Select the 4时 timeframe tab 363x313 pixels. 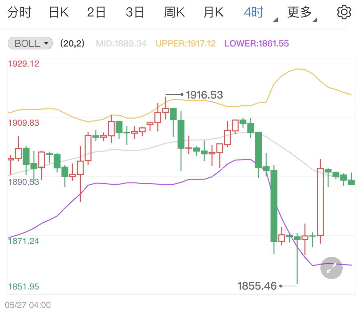click(x=254, y=12)
